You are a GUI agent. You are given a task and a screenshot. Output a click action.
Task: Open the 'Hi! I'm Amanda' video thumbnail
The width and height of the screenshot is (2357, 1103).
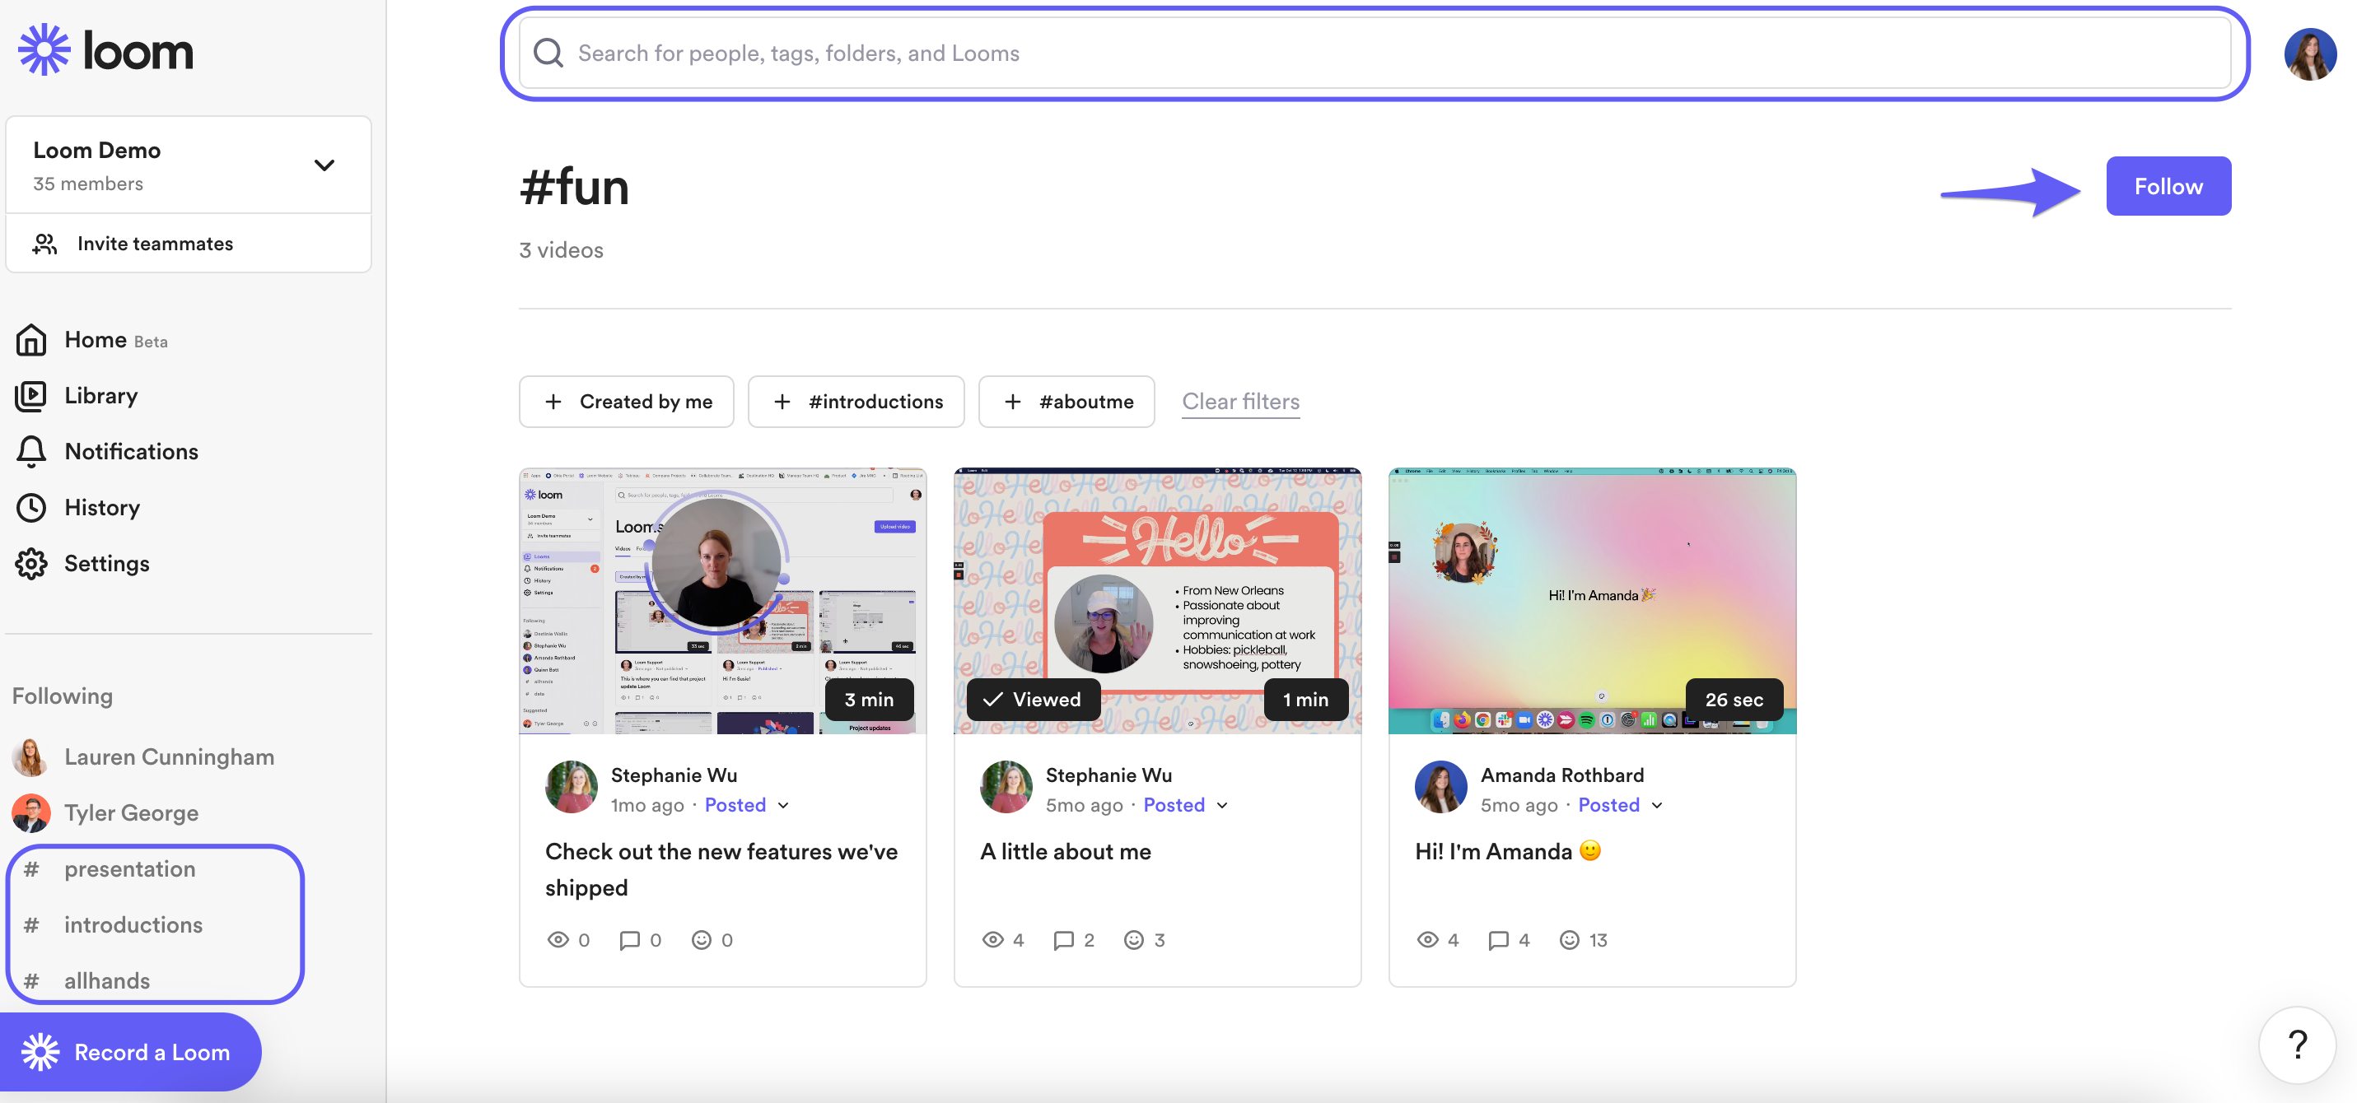[x=1591, y=601]
